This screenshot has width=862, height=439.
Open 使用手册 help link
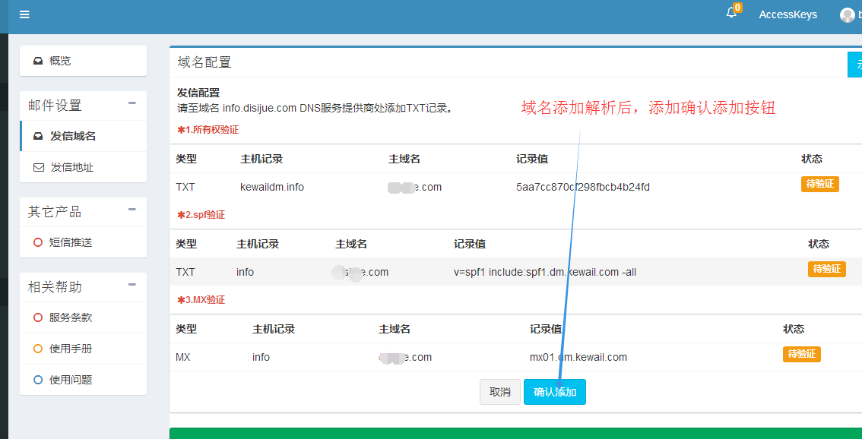pyautogui.click(x=83, y=349)
